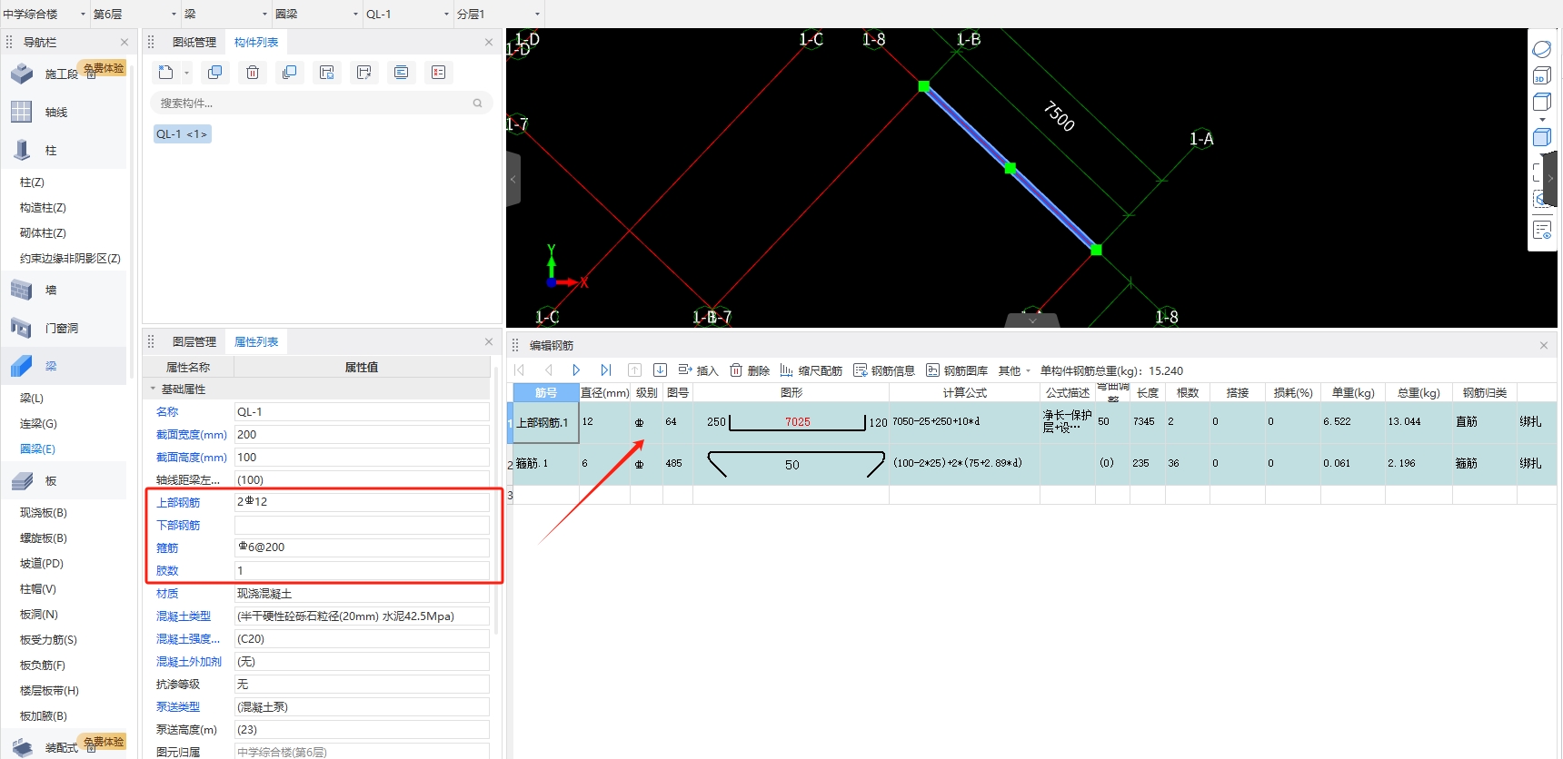The height and width of the screenshot is (759, 1563).
Task: Click the 截面宽度 value 200
Action: 362,435
